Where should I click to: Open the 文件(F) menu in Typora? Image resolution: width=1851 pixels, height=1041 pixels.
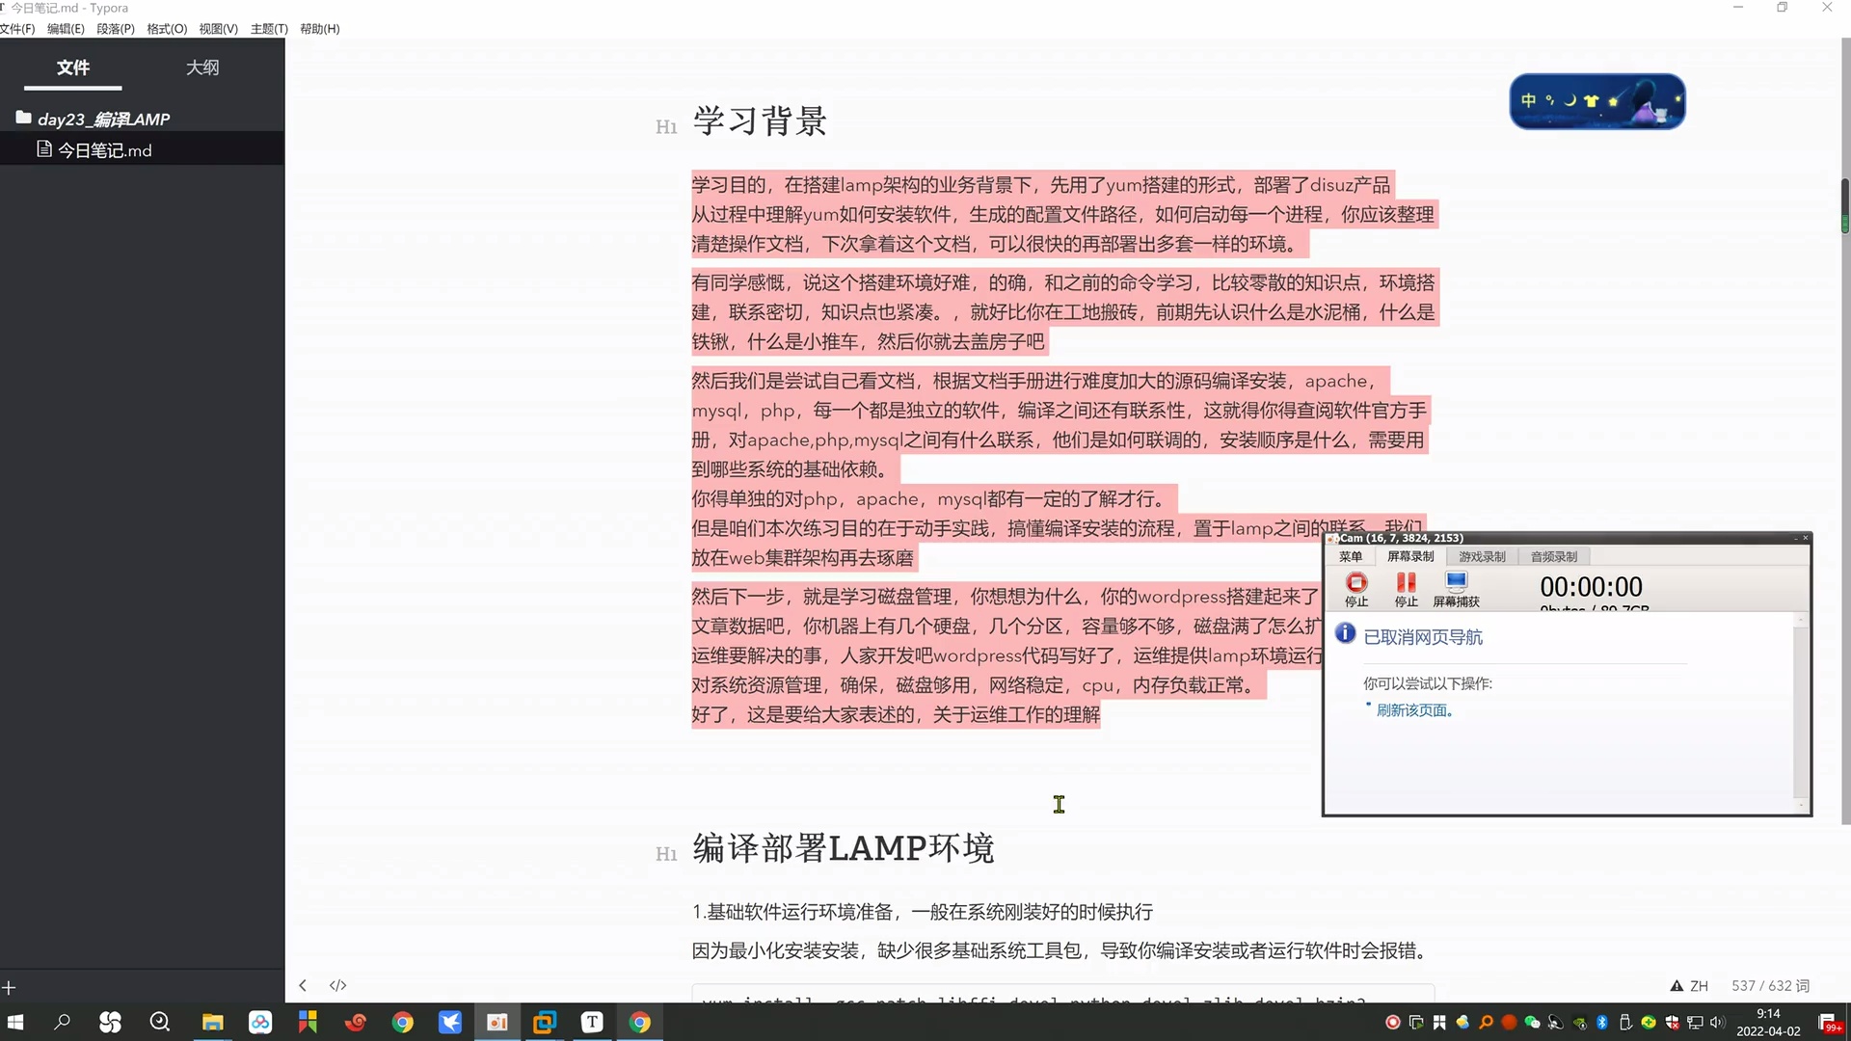[x=17, y=28]
